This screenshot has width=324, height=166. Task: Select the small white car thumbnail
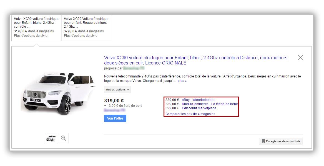click(x=51, y=138)
